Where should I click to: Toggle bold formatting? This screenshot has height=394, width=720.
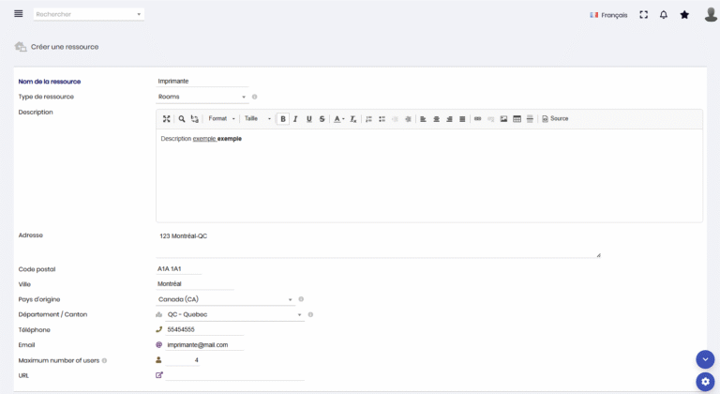click(283, 119)
